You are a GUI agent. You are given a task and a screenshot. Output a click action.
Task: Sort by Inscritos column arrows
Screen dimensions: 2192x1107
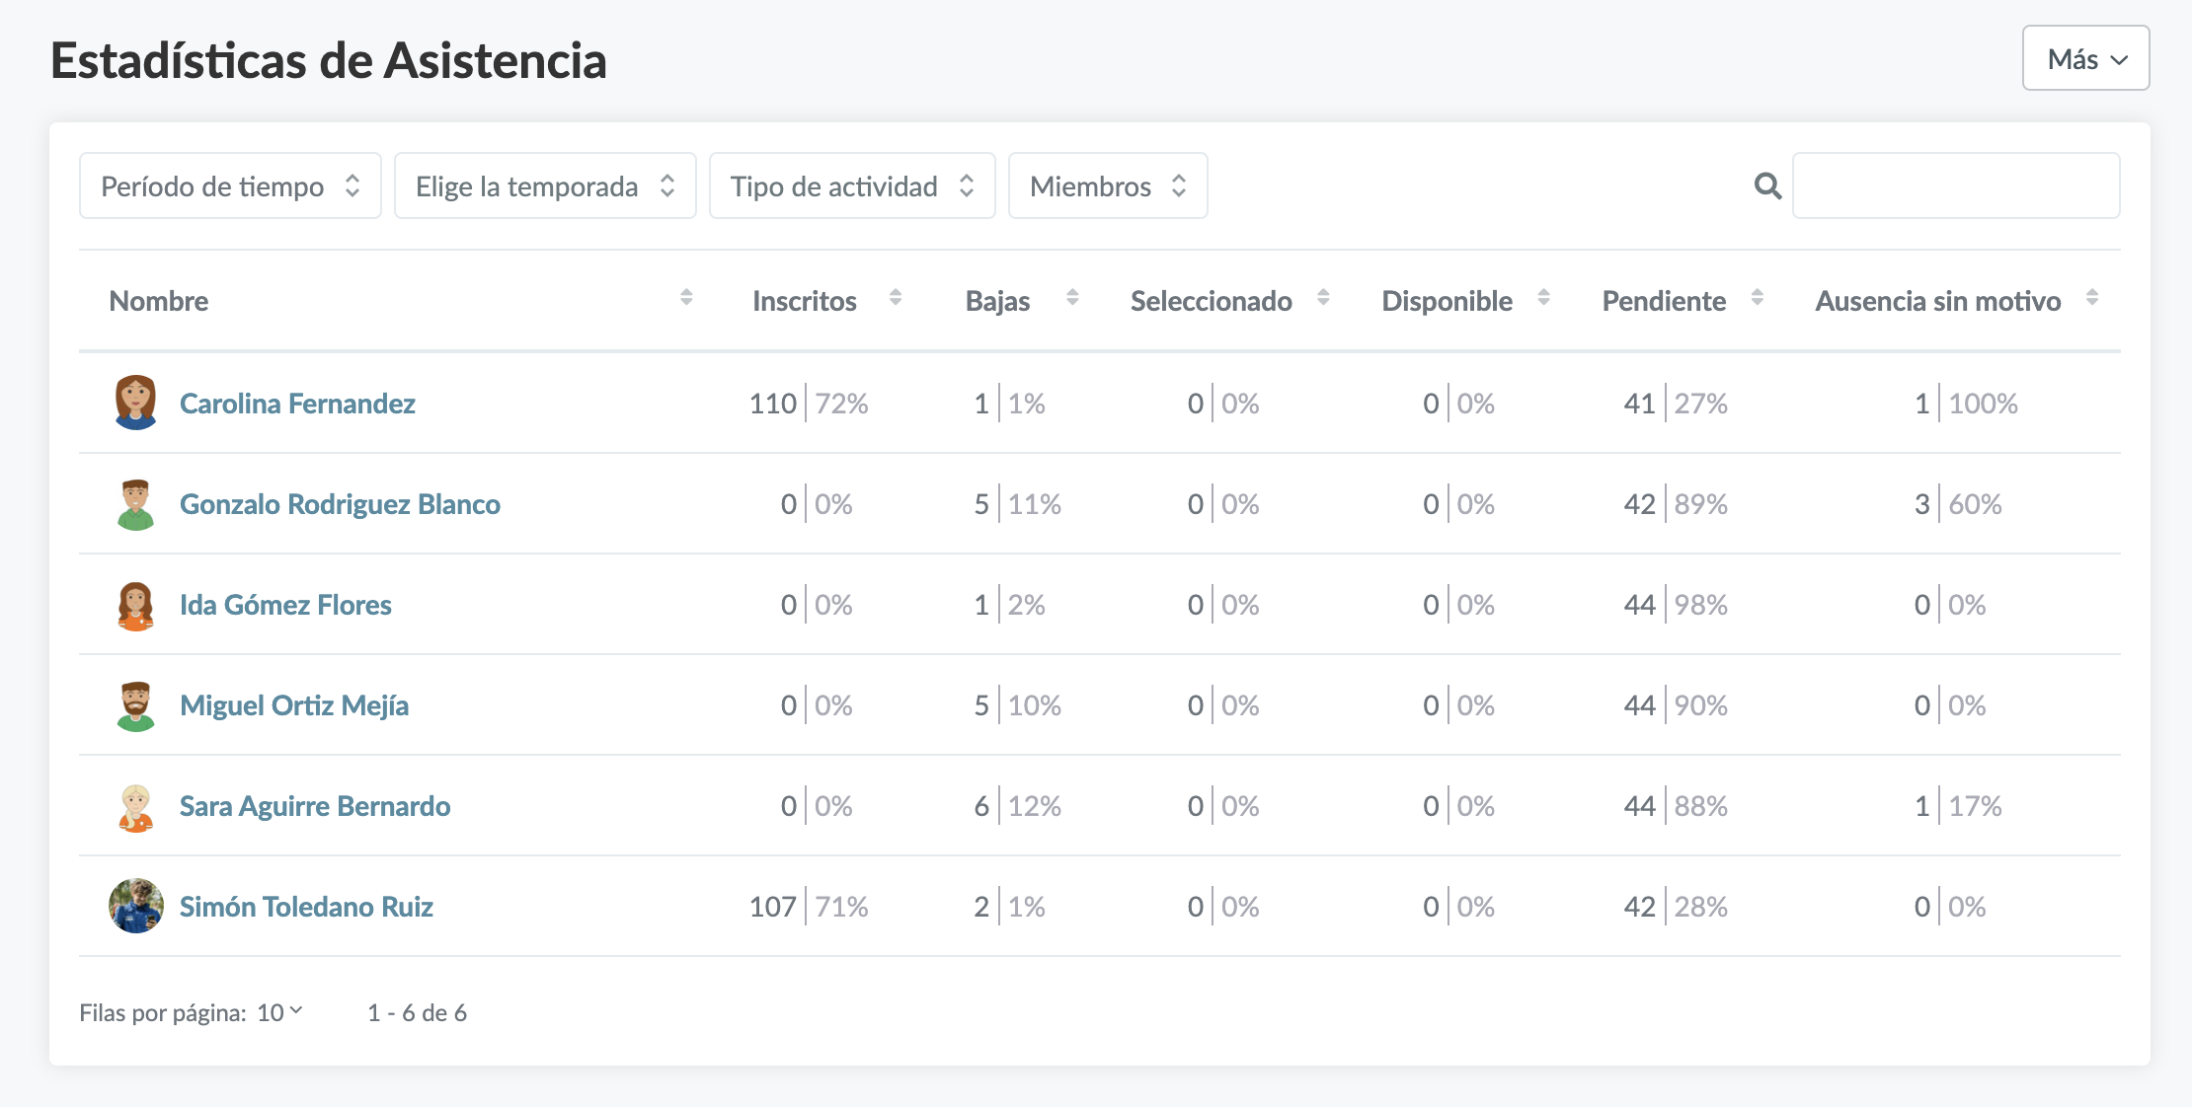tap(896, 298)
